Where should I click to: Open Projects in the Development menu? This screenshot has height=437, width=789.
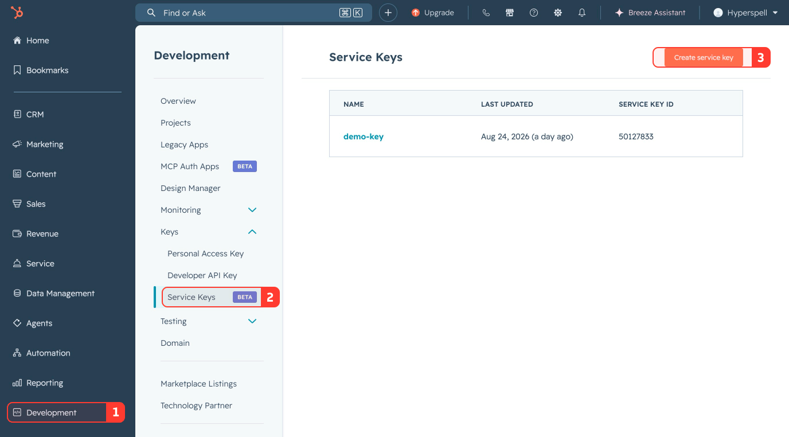(x=175, y=123)
